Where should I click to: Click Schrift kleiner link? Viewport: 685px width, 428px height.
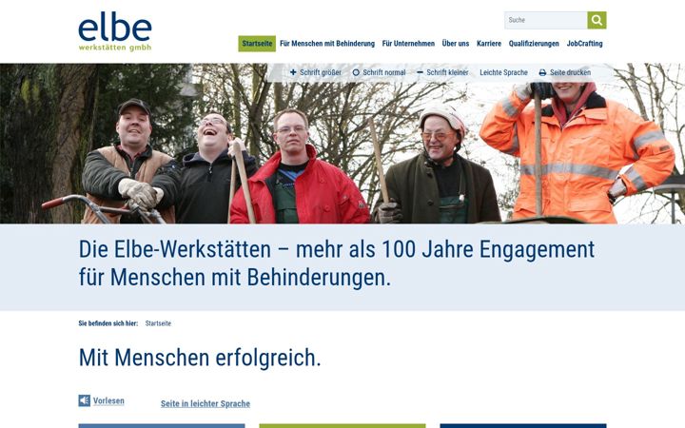click(x=447, y=72)
